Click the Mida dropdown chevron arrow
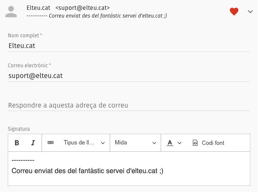Screen dimensions: 258x192 [x=154, y=143]
